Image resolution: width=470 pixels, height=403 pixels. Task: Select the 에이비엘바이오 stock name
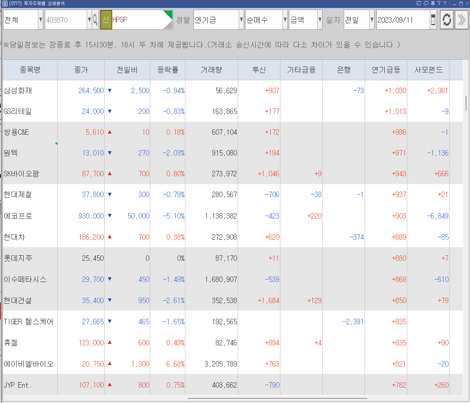pyautogui.click(x=29, y=364)
